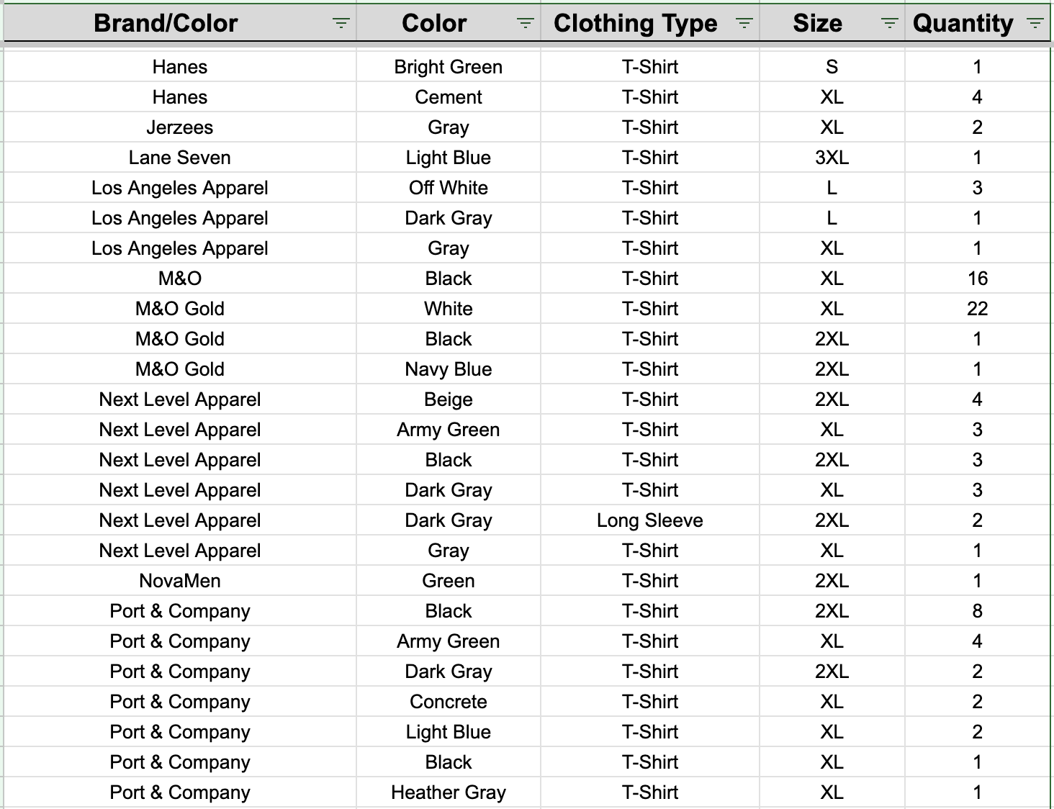The height and width of the screenshot is (809, 1054).
Task: Open the Quantity column filter icon
Action: (x=1035, y=24)
